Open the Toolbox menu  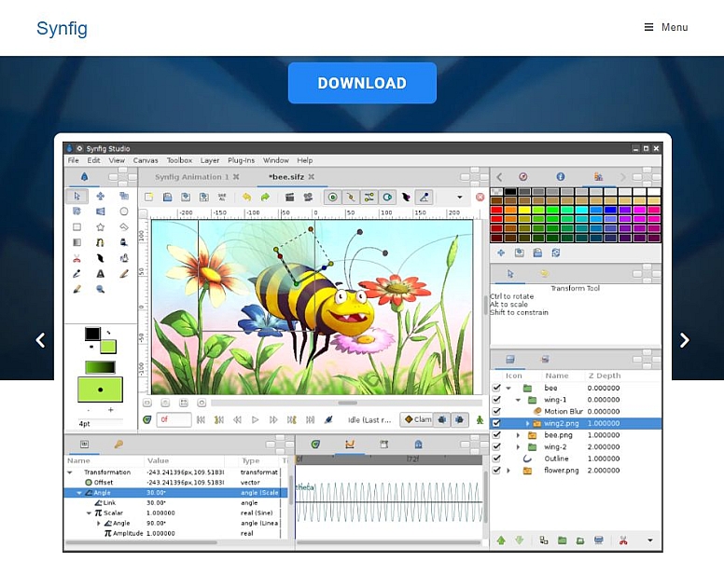[x=179, y=160]
